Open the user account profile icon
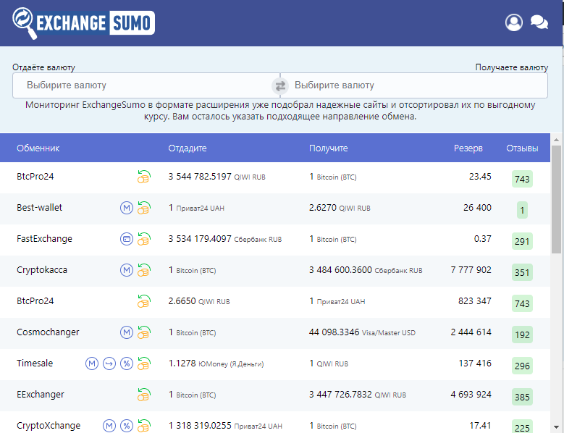 point(513,22)
